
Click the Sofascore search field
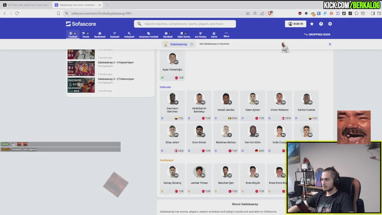tap(185, 24)
